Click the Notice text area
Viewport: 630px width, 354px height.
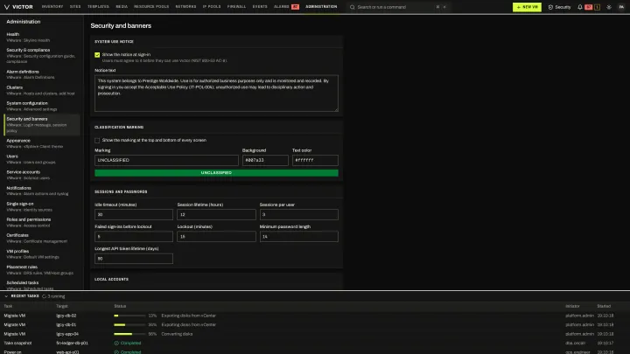216,94
